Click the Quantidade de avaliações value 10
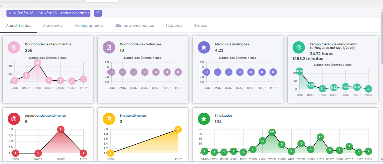Viewport: 383px width, 164px height. [x=122, y=50]
